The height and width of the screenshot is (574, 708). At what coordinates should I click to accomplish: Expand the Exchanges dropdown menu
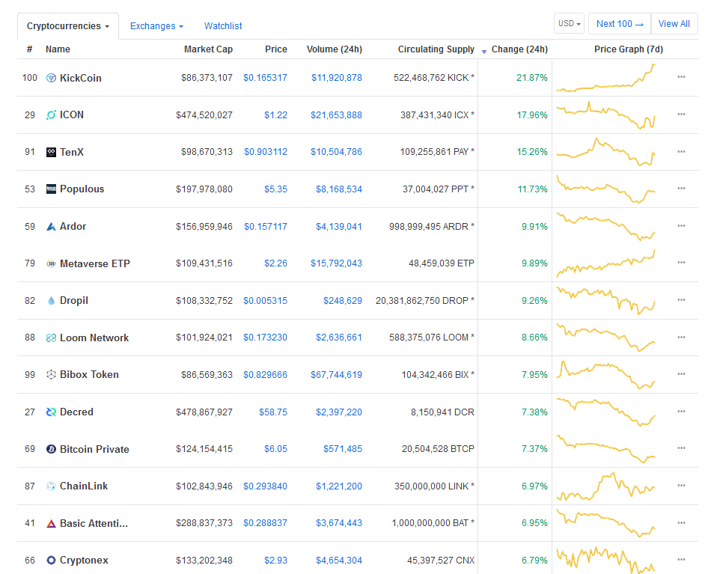click(156, 26)
